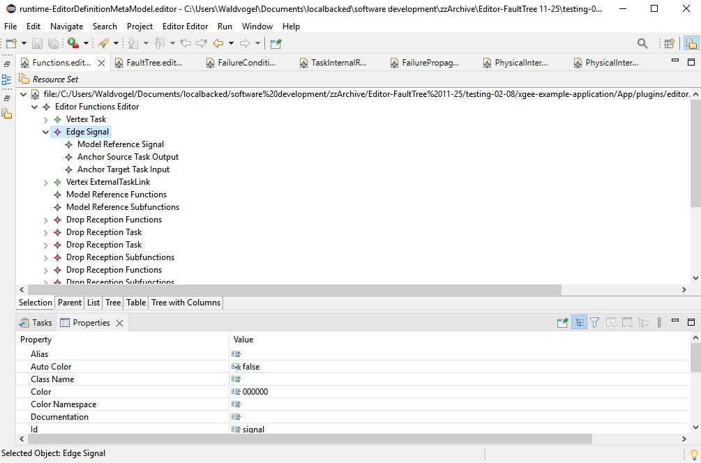Select Model Reference Functions tree item
Image resolution: width=701 pixels, height=463 pixels.
(x=116, y=195)
